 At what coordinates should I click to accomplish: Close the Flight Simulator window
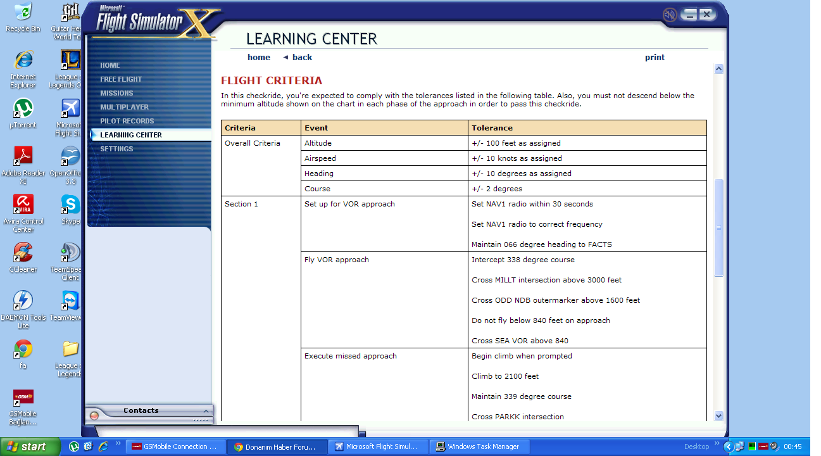(706, 15)
